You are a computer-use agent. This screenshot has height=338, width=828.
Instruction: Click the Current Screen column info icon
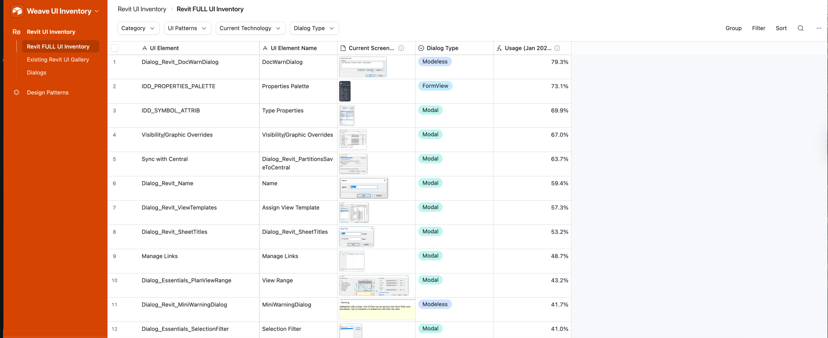[401, 48]
